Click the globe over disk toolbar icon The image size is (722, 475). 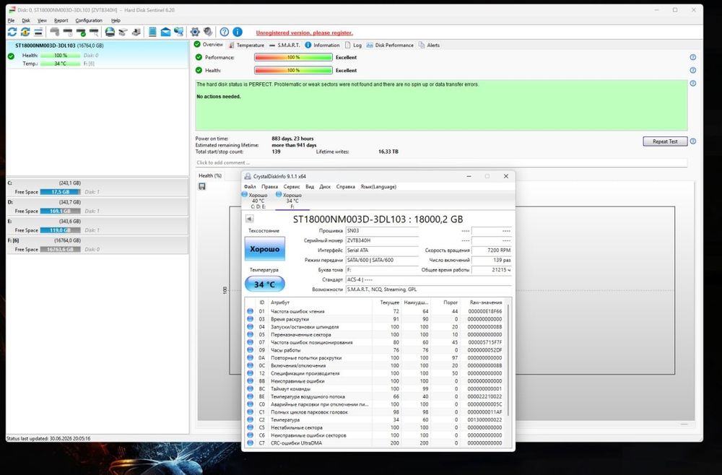tap(110, 32)
